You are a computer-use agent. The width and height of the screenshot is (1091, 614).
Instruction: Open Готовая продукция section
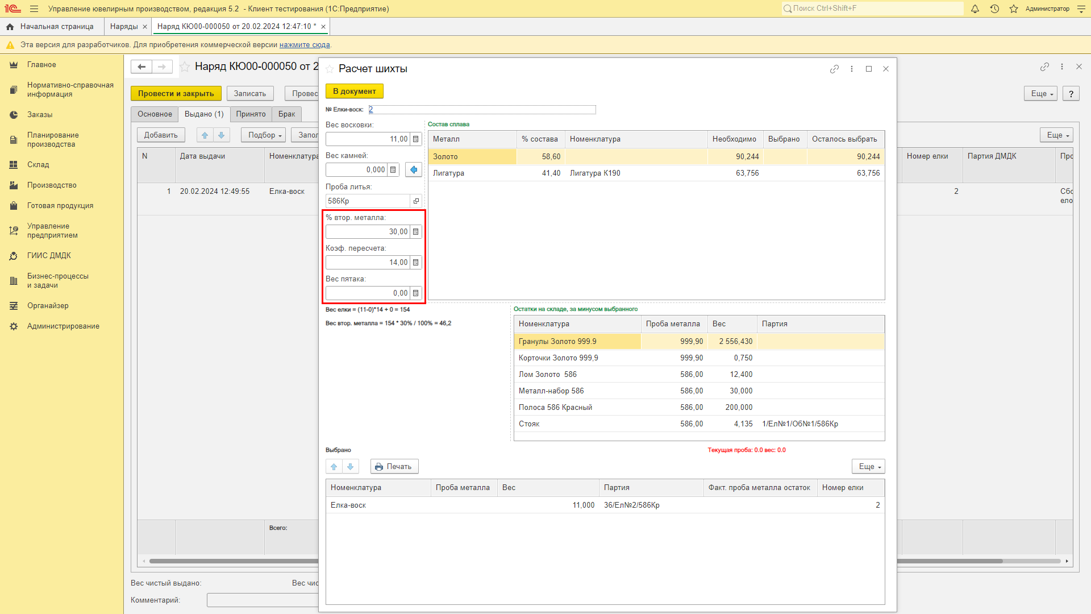pos(60,206)
